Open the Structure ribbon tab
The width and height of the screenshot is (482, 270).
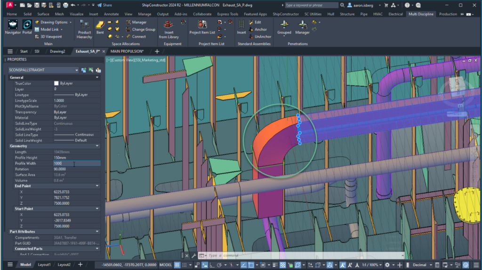coord(347,14)
